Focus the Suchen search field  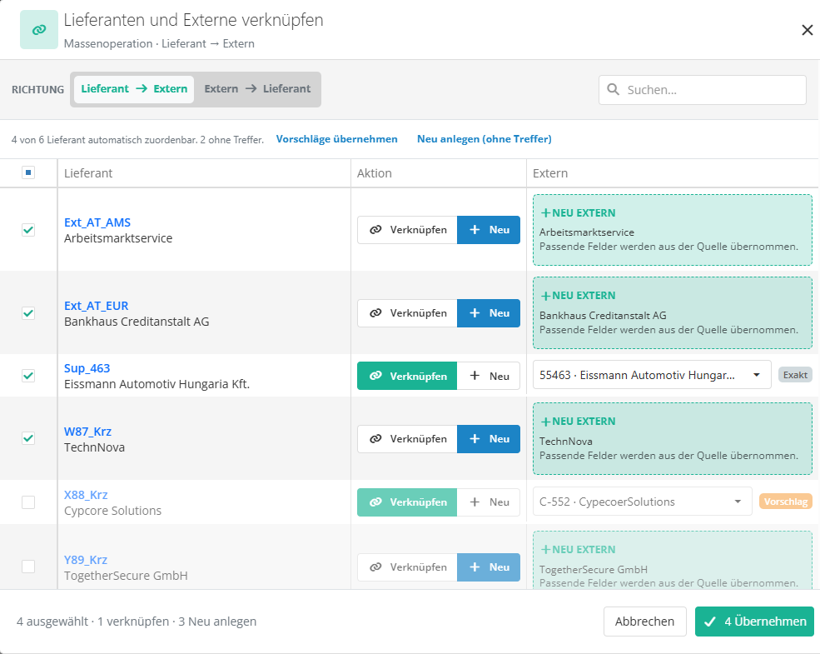click(703, 90)
